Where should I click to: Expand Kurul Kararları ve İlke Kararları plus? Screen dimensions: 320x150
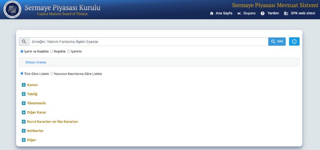pos(24,122)
